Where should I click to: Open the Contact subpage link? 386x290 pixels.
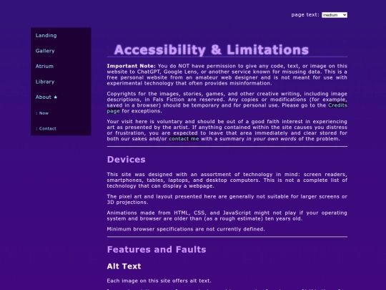(x=46, y=128)
